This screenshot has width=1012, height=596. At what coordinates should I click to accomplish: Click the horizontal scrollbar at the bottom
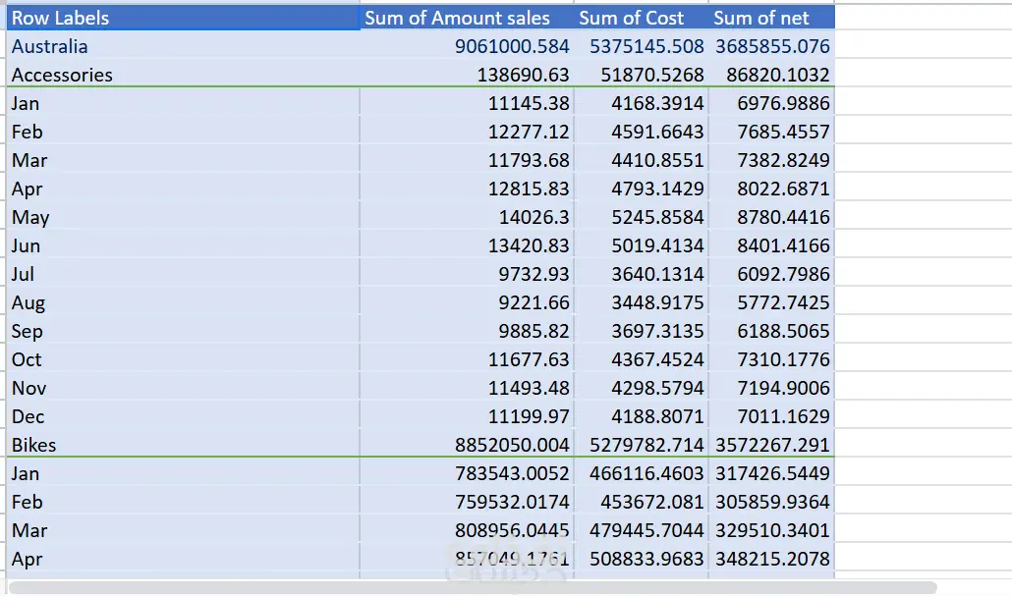[x=472, y=587]
